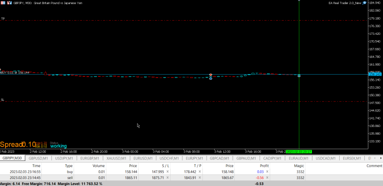Click the current price 158.148 cell
383x186 pixels.
228,172
